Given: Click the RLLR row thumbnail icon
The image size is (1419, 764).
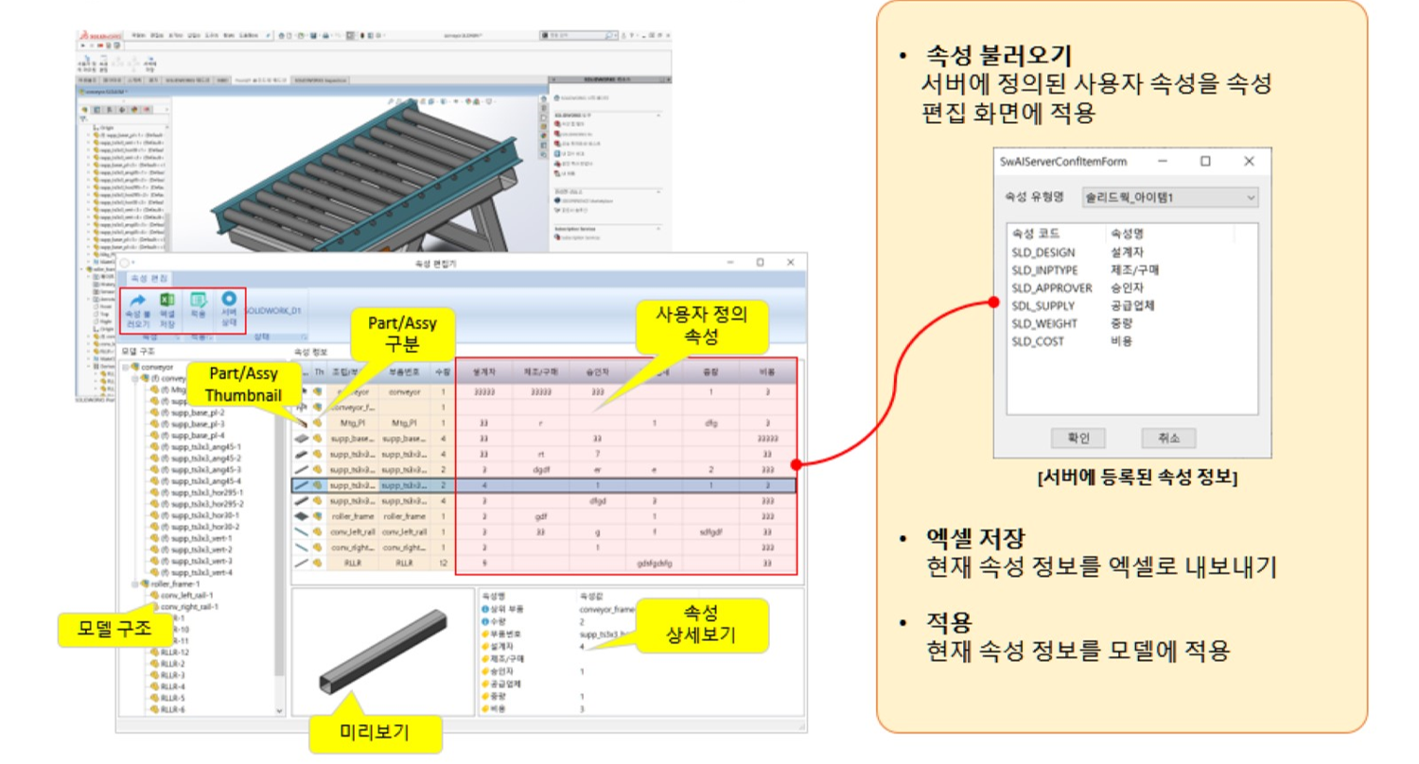Looking at the screenshot, I should click(300, 563).
